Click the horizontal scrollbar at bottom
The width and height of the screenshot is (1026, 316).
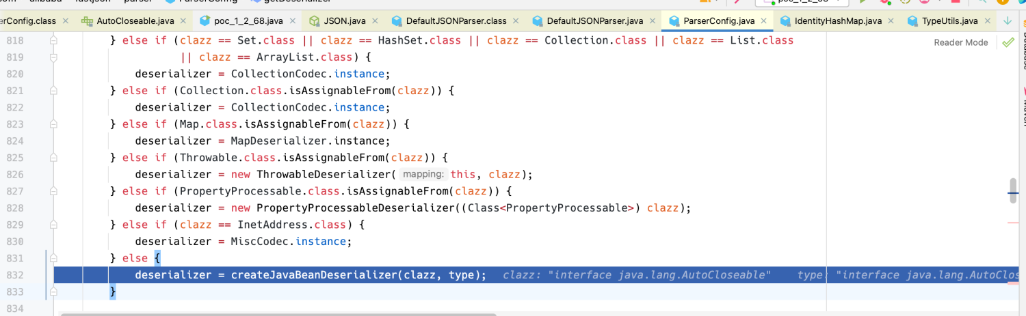pos(278,315)
